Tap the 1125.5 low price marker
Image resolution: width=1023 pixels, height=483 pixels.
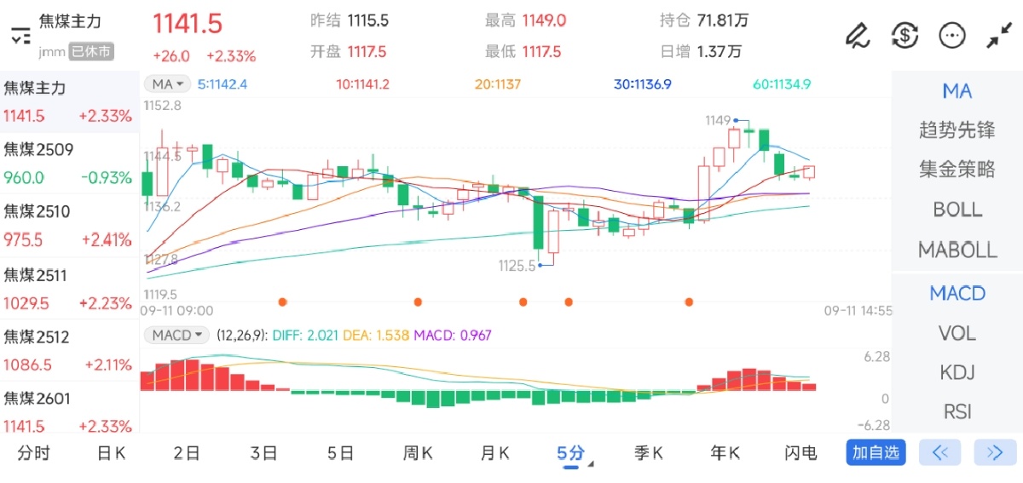point(517,266)
